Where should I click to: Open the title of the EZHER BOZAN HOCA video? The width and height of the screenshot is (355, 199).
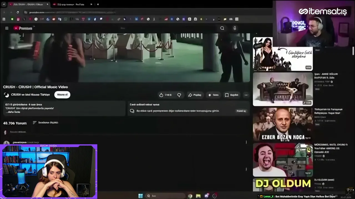coord(328,111)
